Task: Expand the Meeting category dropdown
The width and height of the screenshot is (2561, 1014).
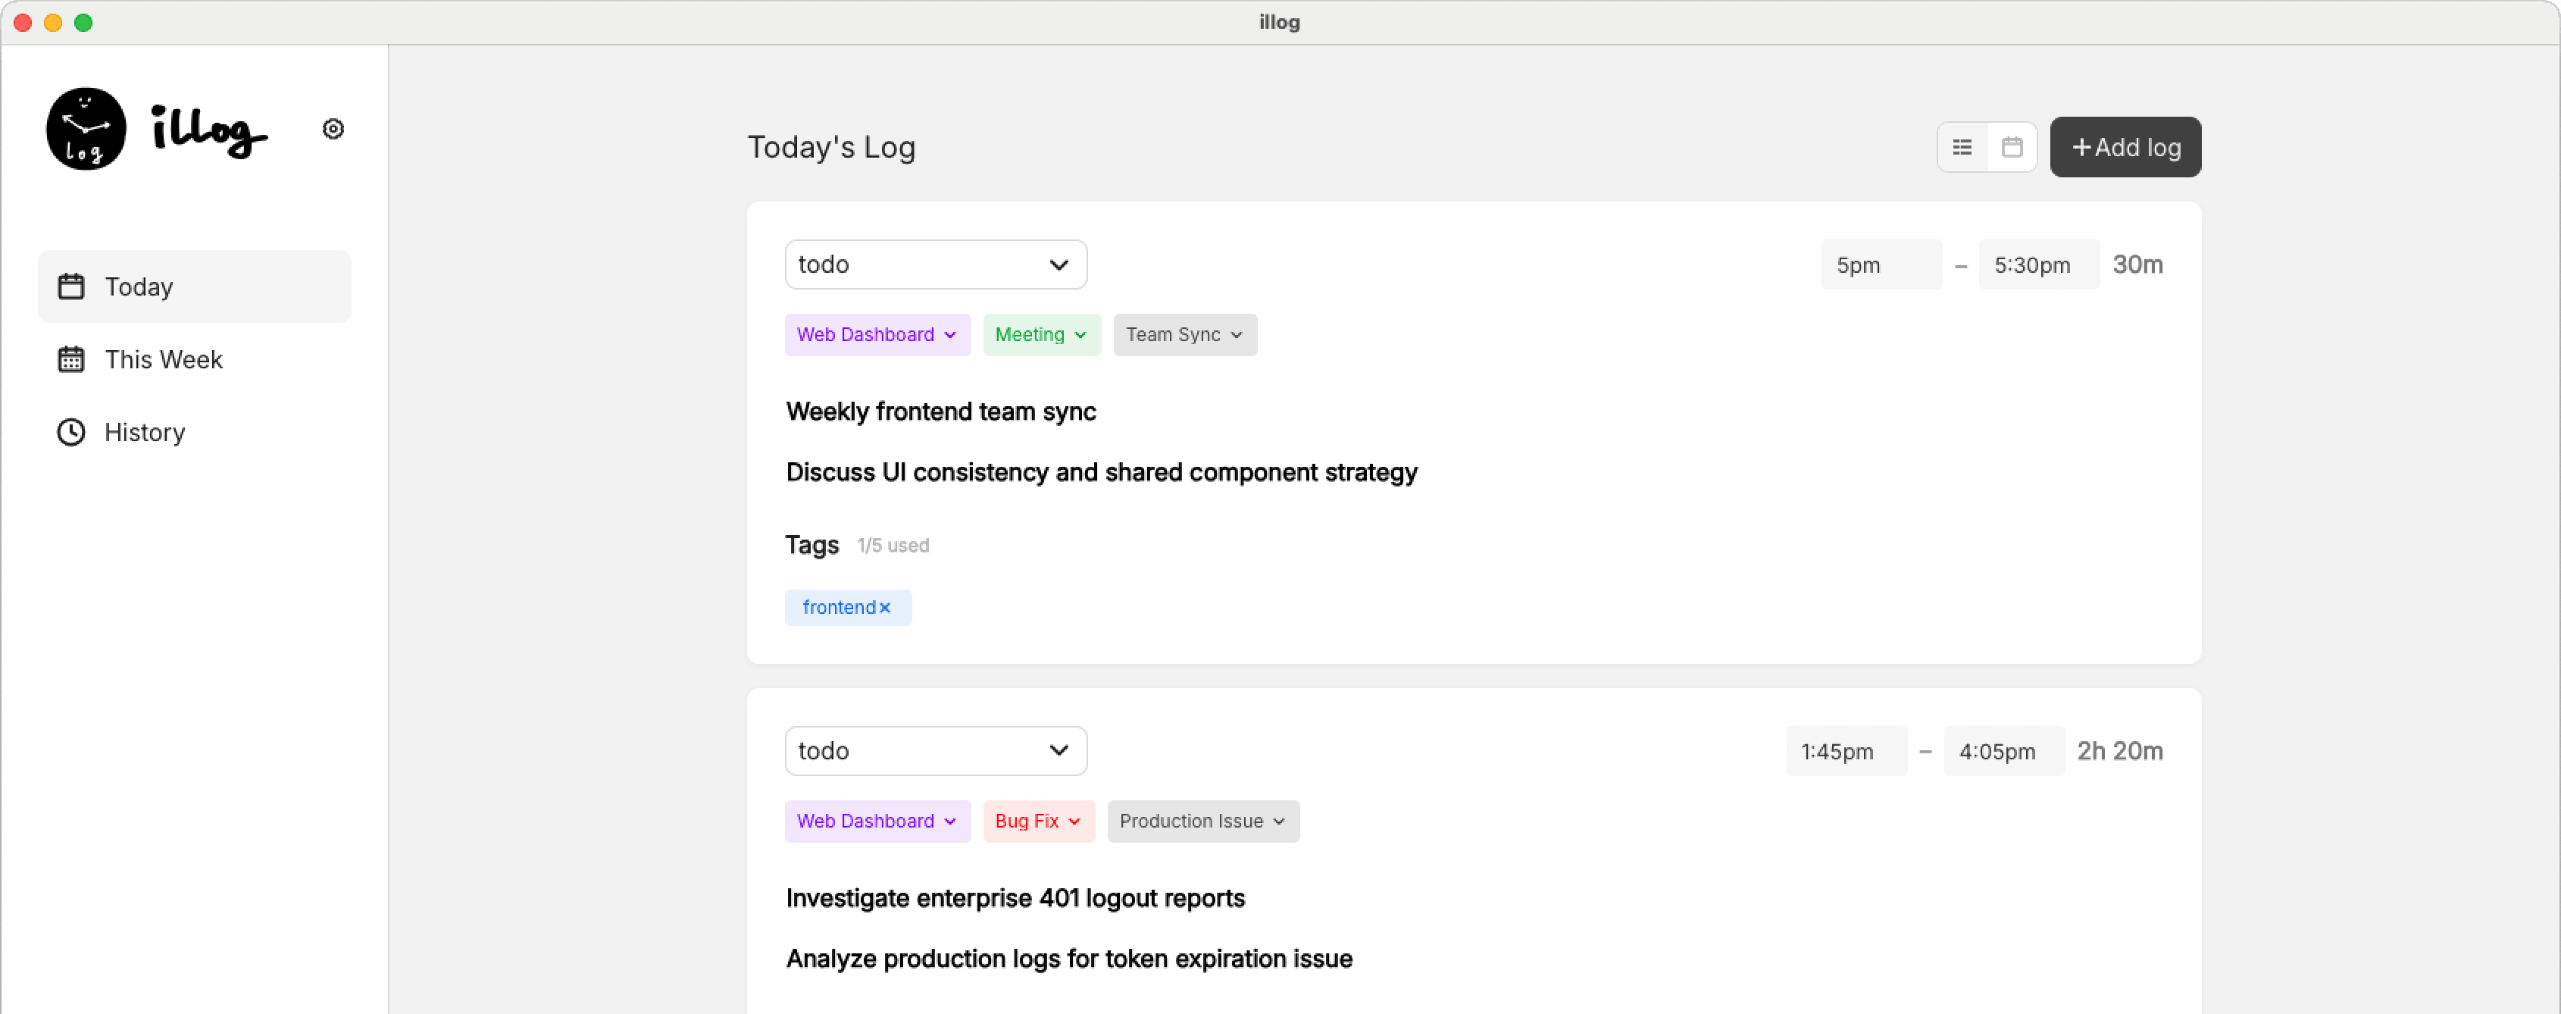Action: 1041,334
